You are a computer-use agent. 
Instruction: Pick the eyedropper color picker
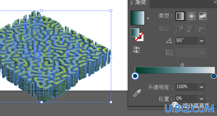coord(137,93)
